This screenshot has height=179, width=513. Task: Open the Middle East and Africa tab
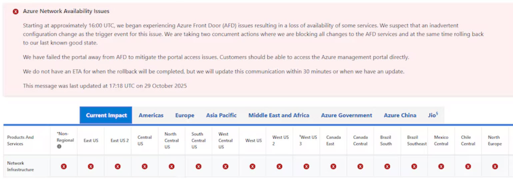(279, 115)
